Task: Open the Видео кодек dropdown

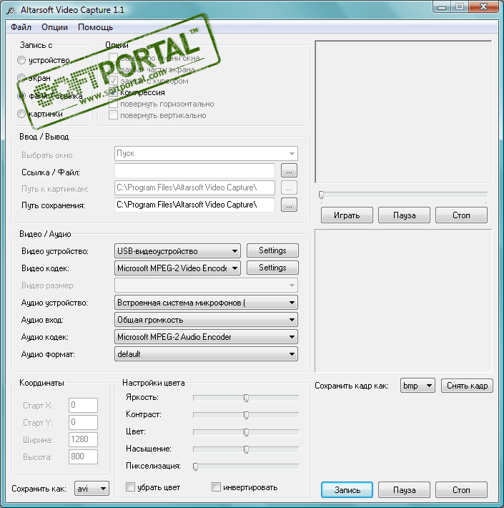Action: coord(177,268)
